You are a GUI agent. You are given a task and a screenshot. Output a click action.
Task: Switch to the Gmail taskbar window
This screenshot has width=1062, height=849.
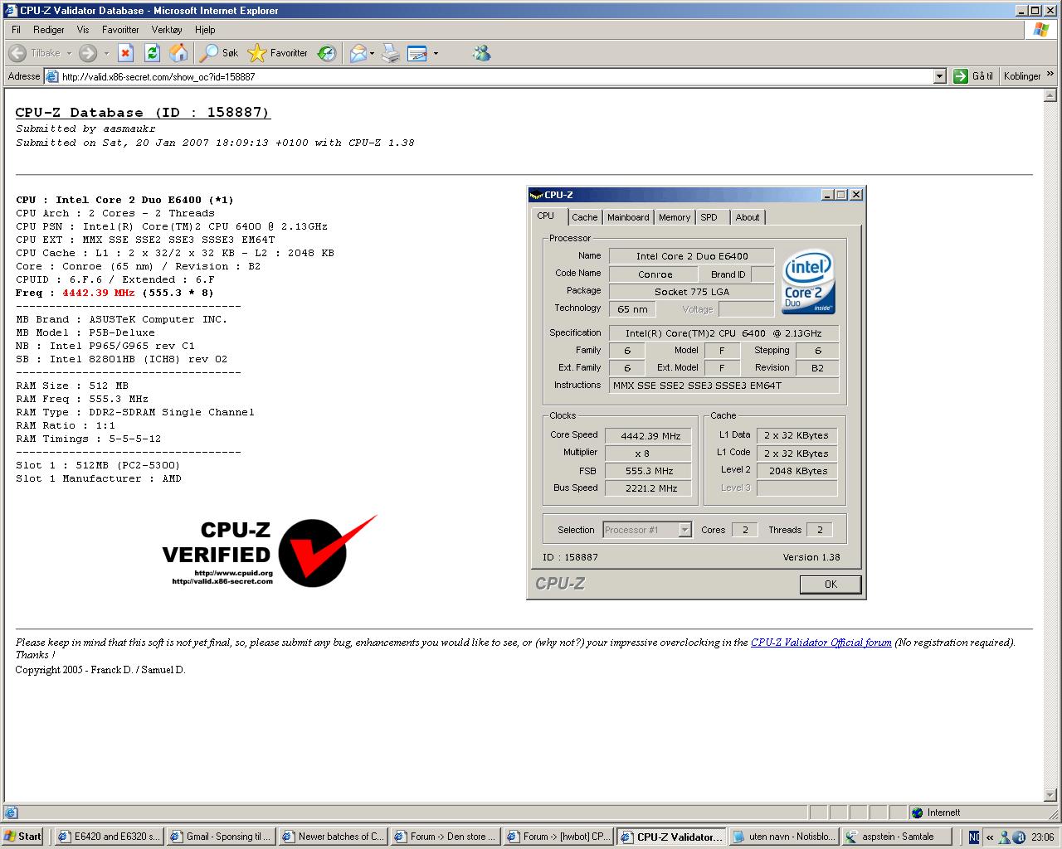[221, 837]
